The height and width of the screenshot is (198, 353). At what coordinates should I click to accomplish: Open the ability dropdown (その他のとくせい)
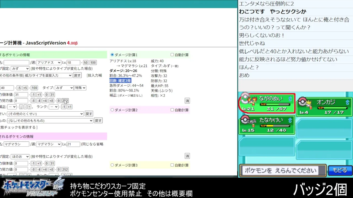tap(46, 114)
